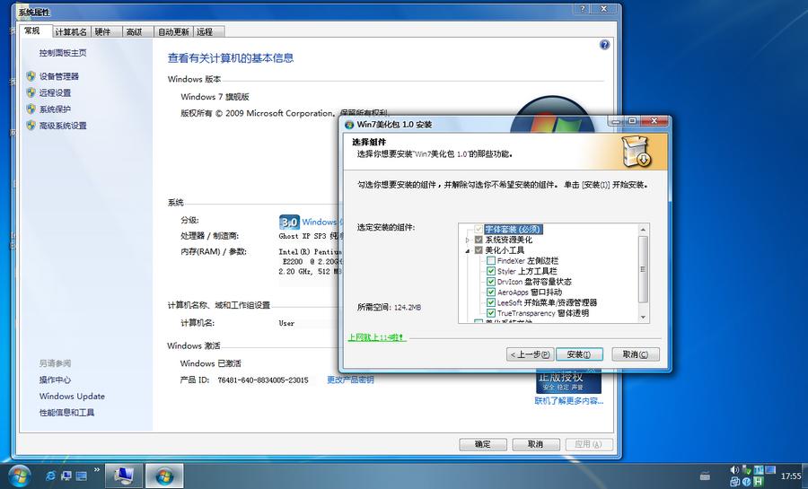Image resolution: width=808 pixels, height=489 pixels.
Task: Open the 设备管理器 link
Action: (x=59, y=76)
